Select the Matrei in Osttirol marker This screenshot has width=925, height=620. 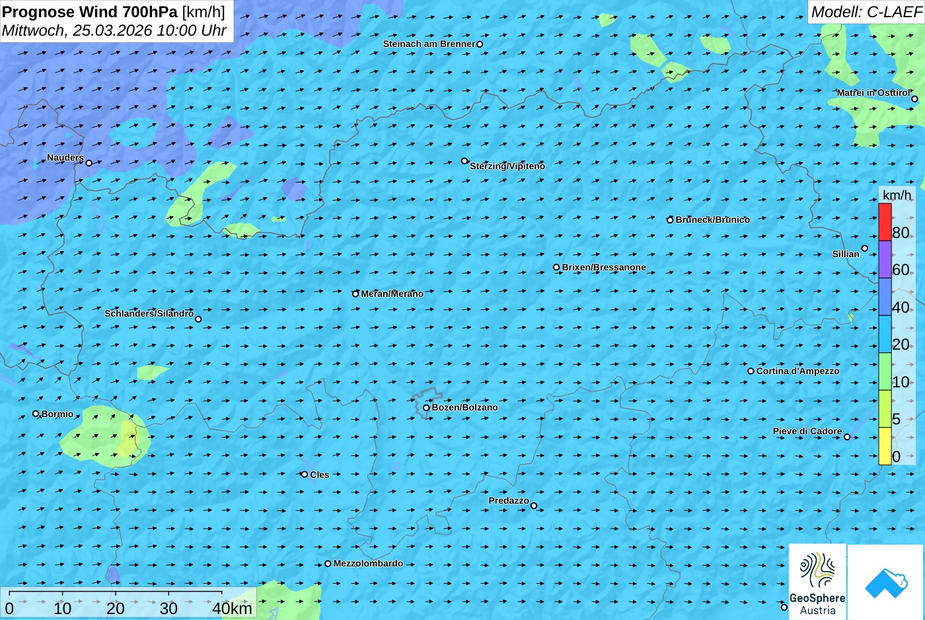[914, 99]
